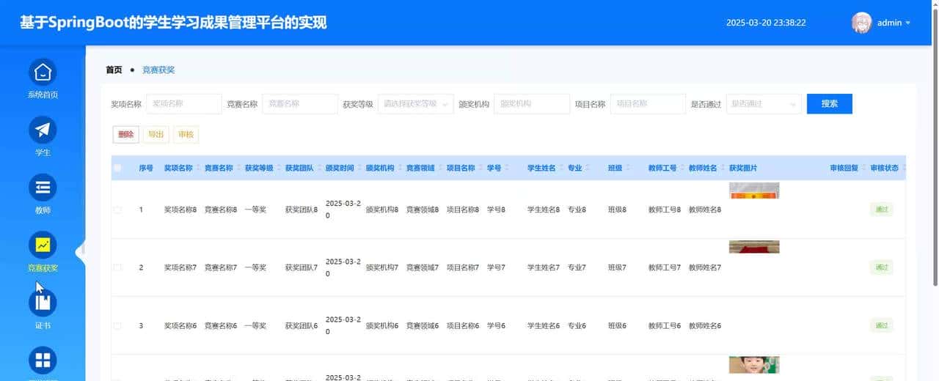The height and width of the screenshot is (381, 939).
Task: Click the 颁奖时间 column header
Action: click(x=340, y=169)
